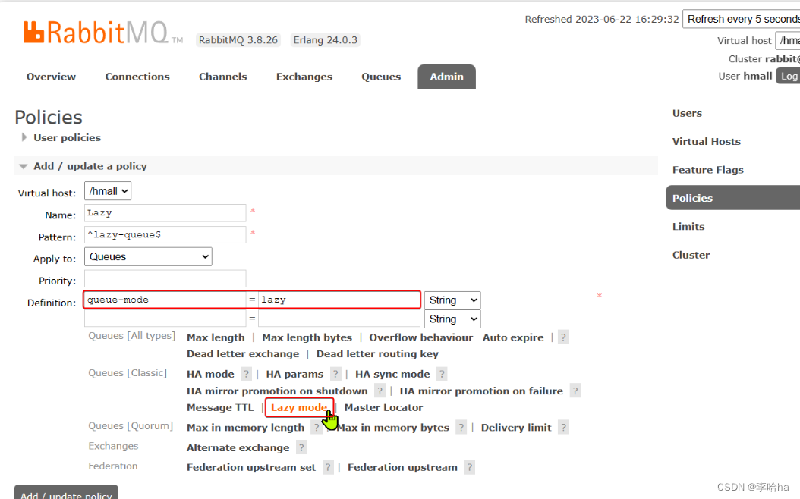The image size is (800, 499).
Task: Insert Alternate exchange definition key
Action: pyautogui.click(x=238, y=448)
